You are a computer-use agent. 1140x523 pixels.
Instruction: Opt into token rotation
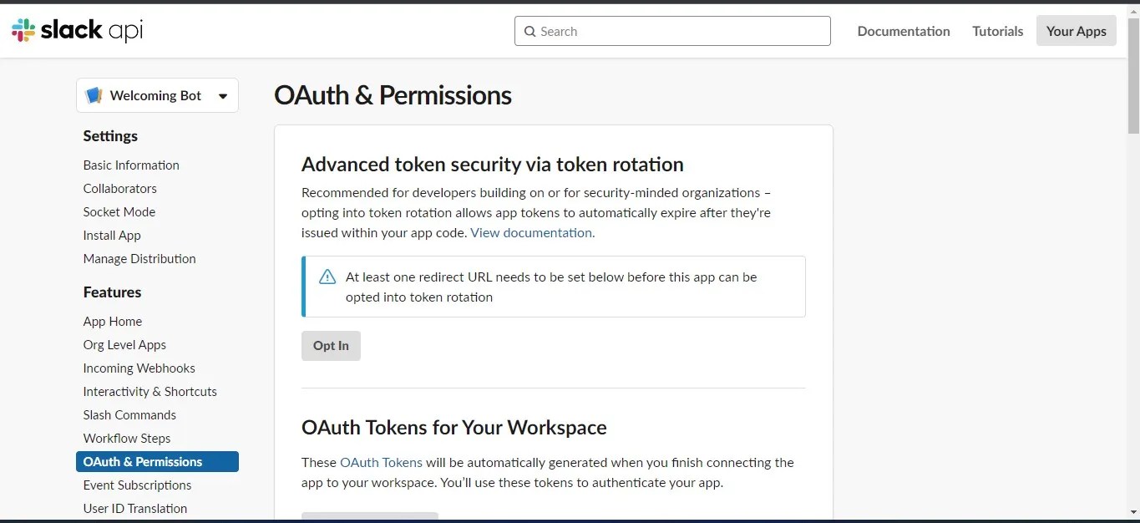[331, 345]
